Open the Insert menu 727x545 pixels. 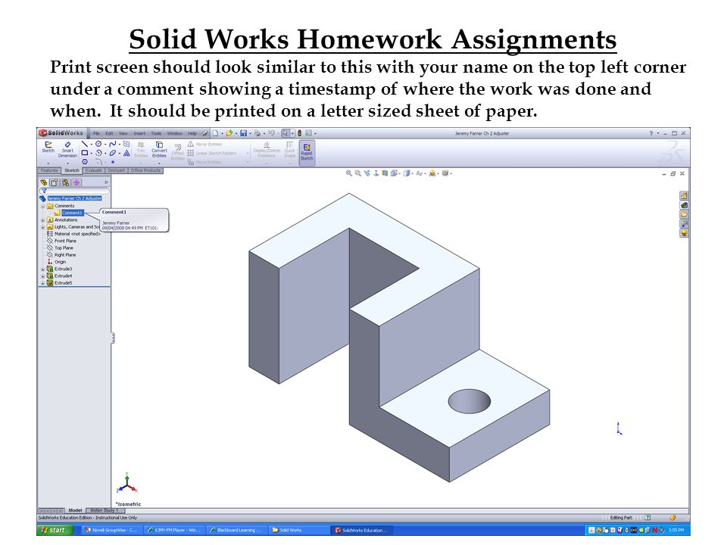tap(139, 133)
